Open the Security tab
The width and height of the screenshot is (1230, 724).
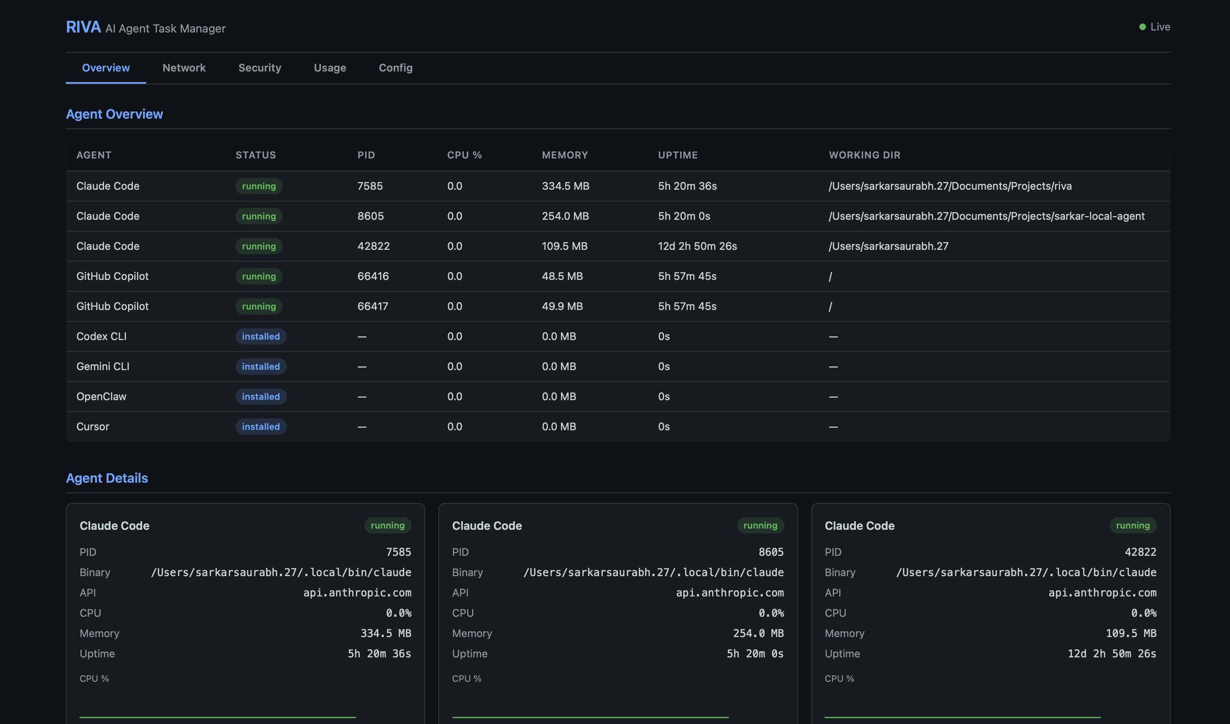(x=260, y=68)
